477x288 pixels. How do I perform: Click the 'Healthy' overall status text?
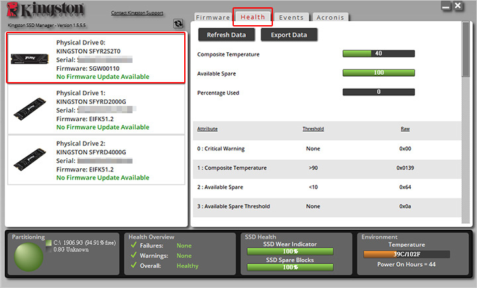(x=187, y=265)
